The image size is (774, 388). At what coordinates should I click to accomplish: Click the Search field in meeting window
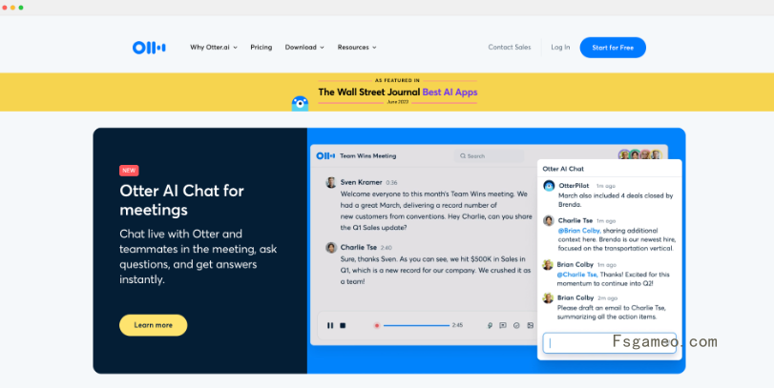(489, 155)
